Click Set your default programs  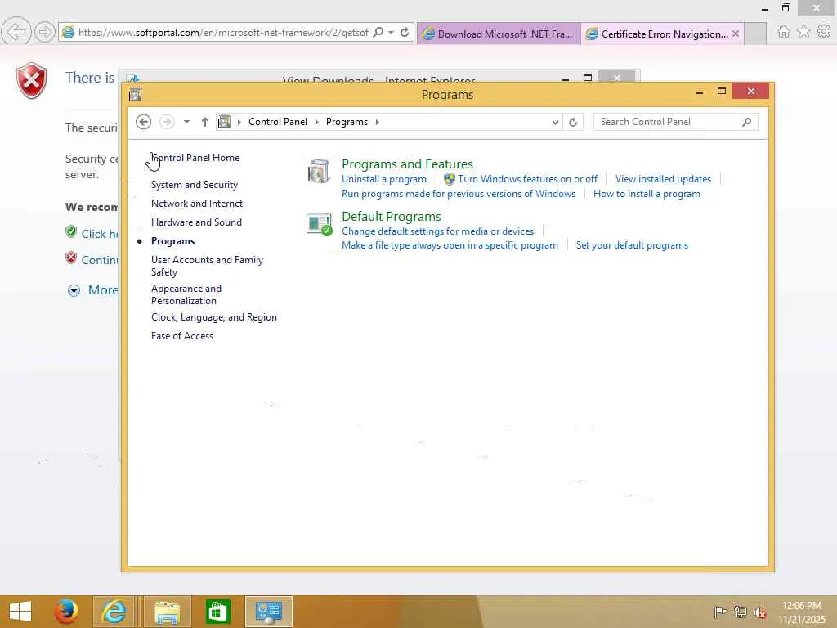pos(632,245)
